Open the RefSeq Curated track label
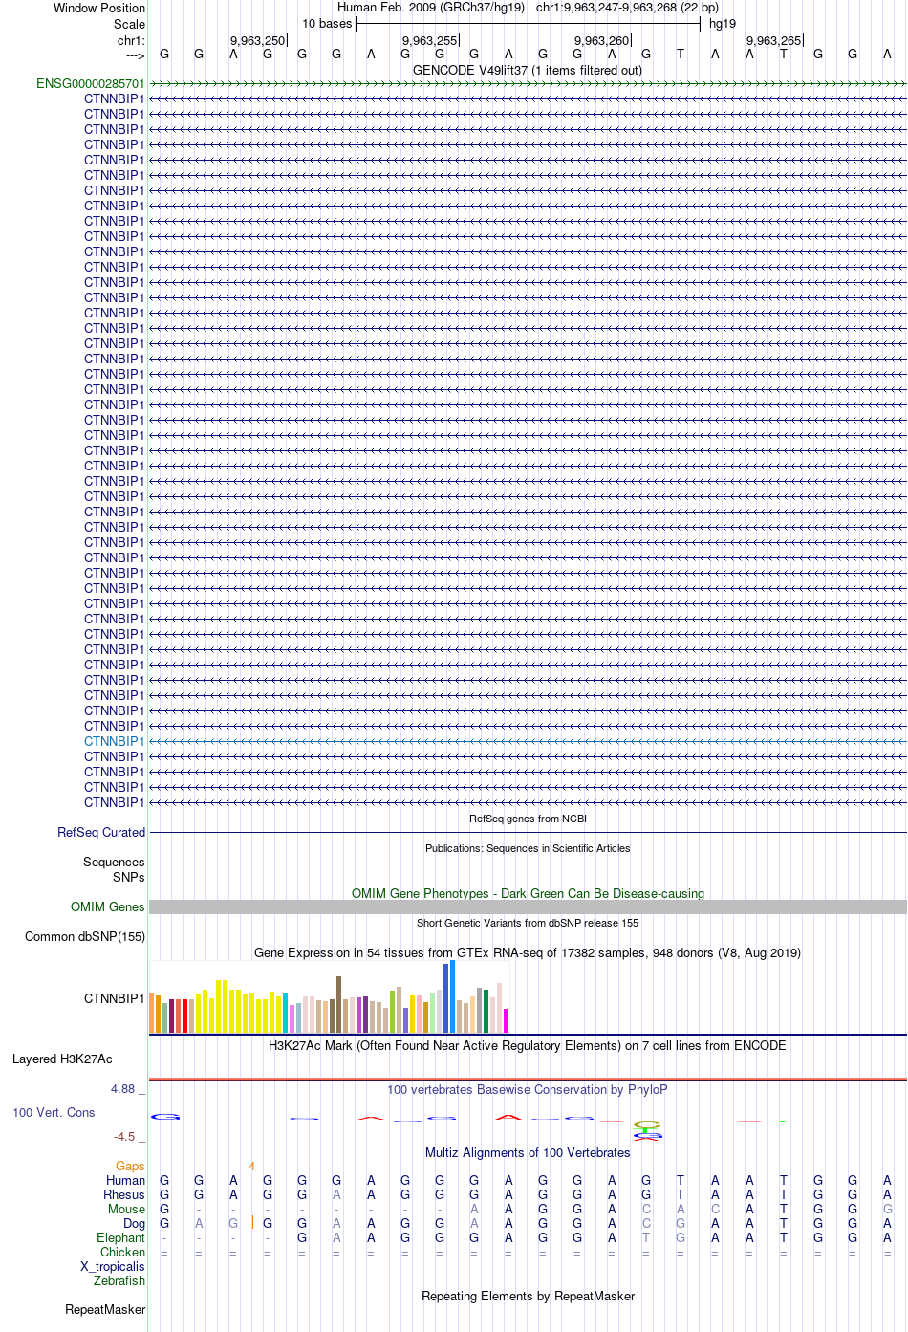908x1332 pixels. [101, 833]
